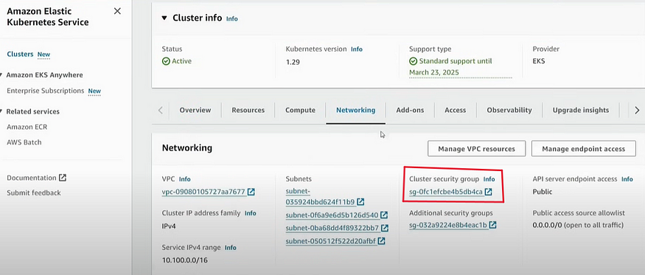Image resolution: width=645 pixels, height=275 pixels.
Task: Collapse the Cluster info section
Action: 164,18
